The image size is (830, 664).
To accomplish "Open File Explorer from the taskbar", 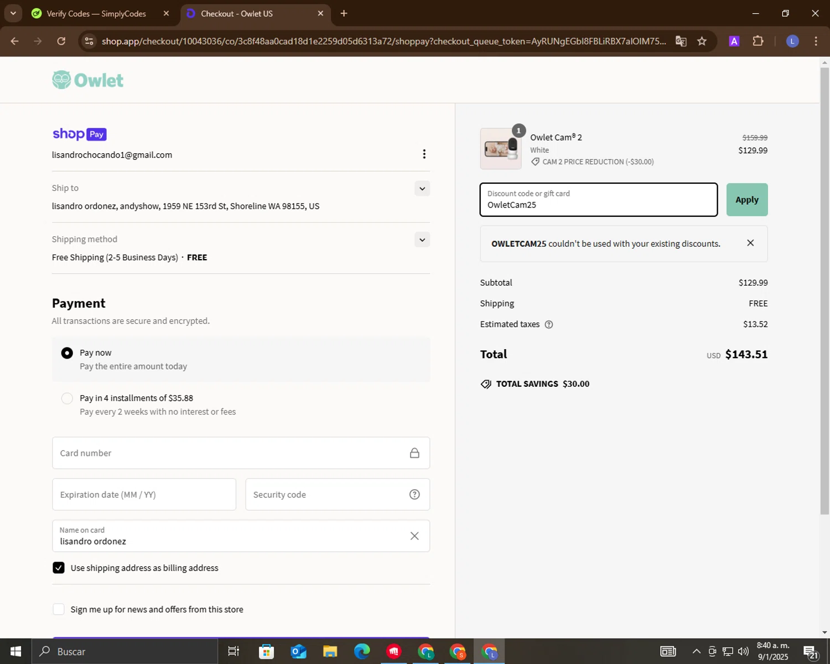I will click(x=330, y=651).
